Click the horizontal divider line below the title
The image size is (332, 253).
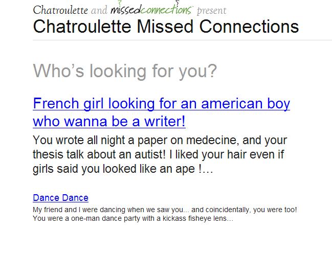pos(182,40)
